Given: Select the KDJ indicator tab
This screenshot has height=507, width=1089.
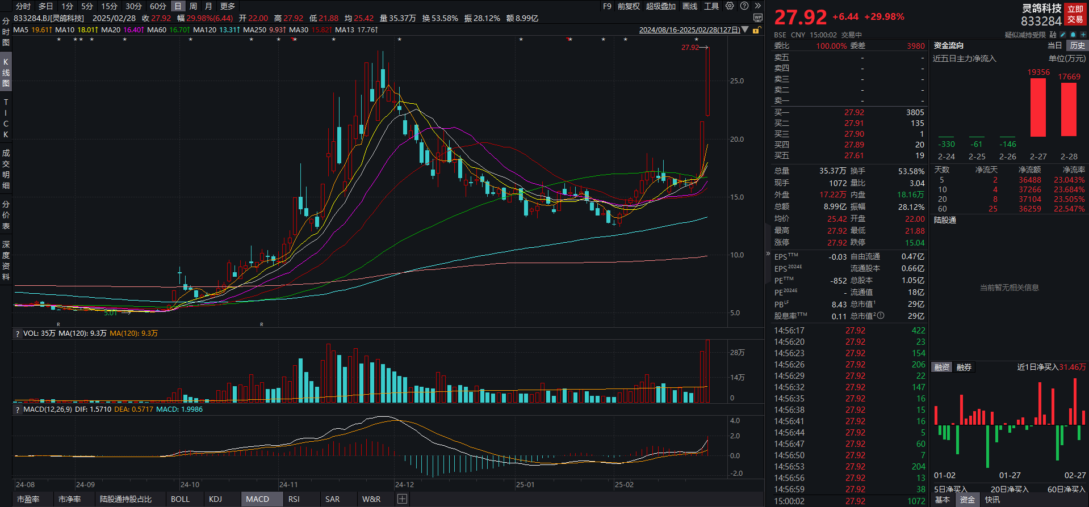Looking at the screenshot, I should 215,499.
